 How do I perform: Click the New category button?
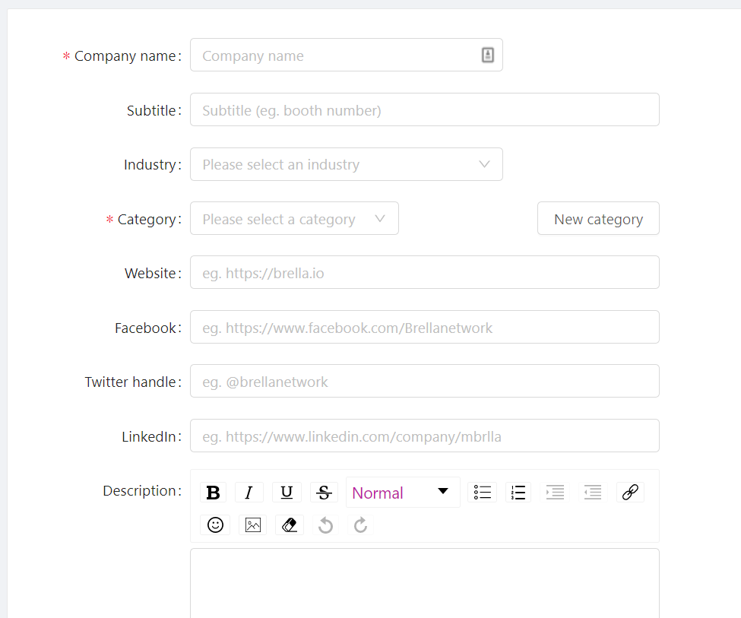[598, 218]
